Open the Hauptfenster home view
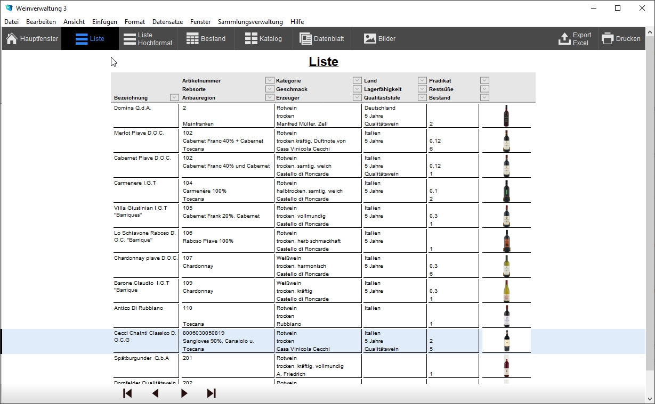The image size is (655, 404). pos(32,39)
